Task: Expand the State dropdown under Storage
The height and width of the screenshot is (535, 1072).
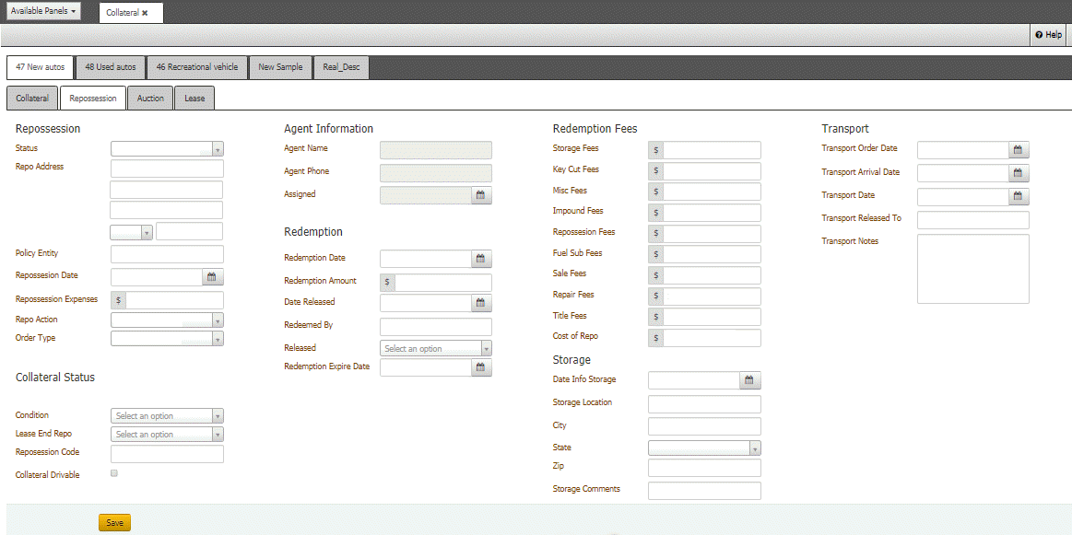Action: tap(756, 447)
